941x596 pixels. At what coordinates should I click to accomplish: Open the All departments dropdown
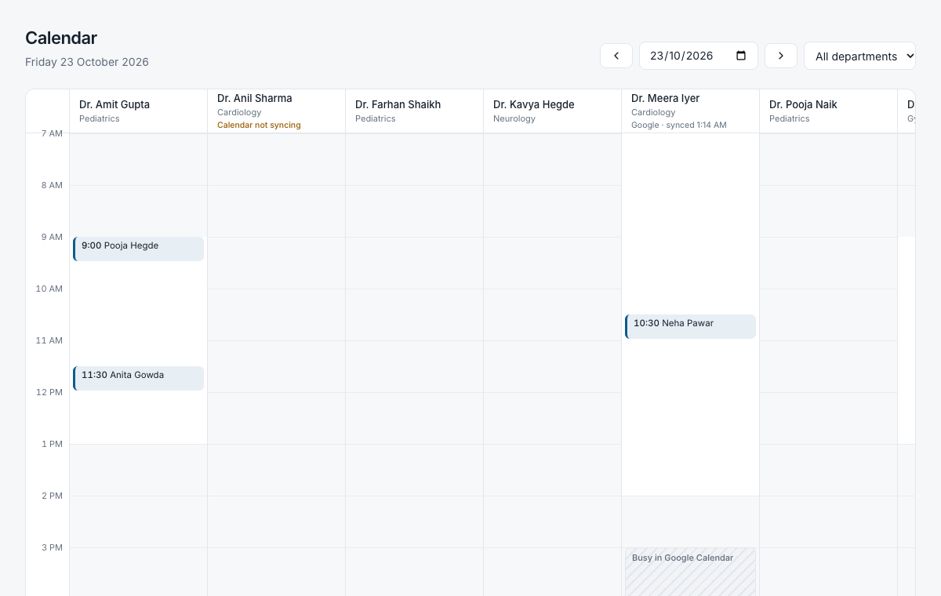tap(860, 56)
